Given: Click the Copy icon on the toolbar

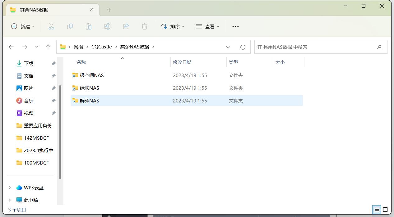Looking at the screenshot, I should pos(70,26).
